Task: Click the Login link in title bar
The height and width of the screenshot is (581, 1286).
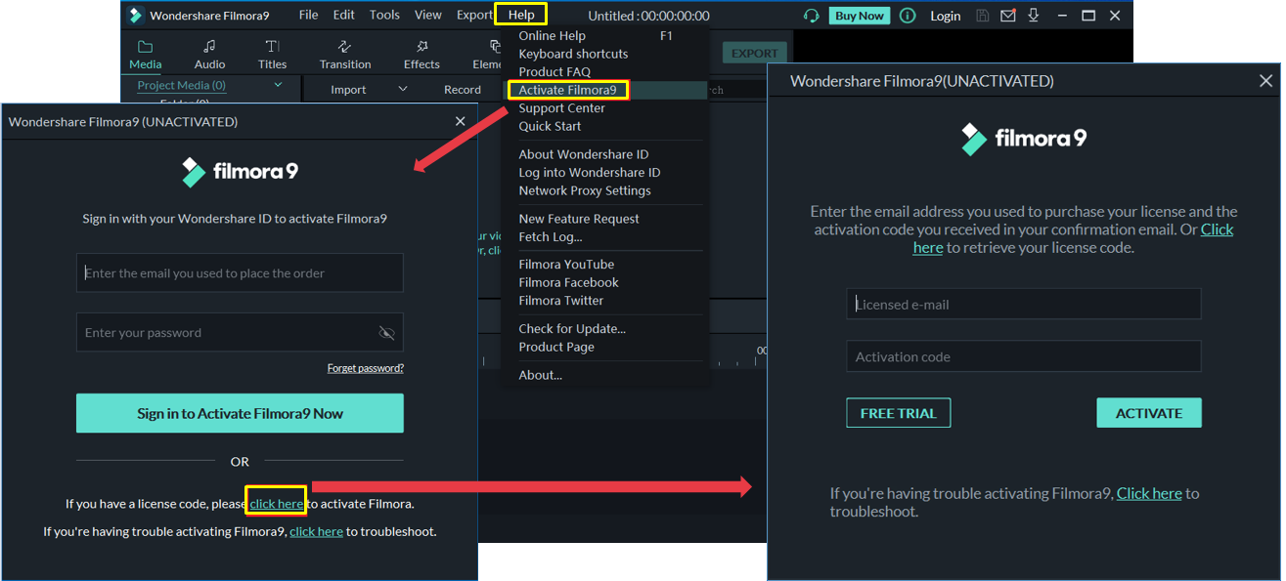Action: [945, 16]
